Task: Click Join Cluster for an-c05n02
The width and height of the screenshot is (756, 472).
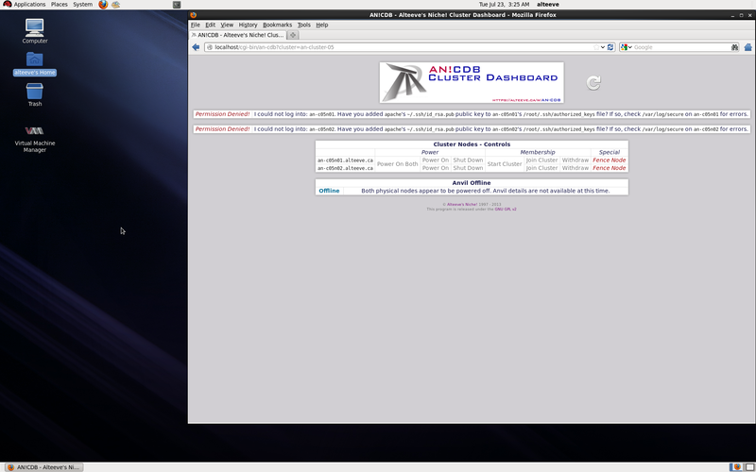Action: pos(541,168)
